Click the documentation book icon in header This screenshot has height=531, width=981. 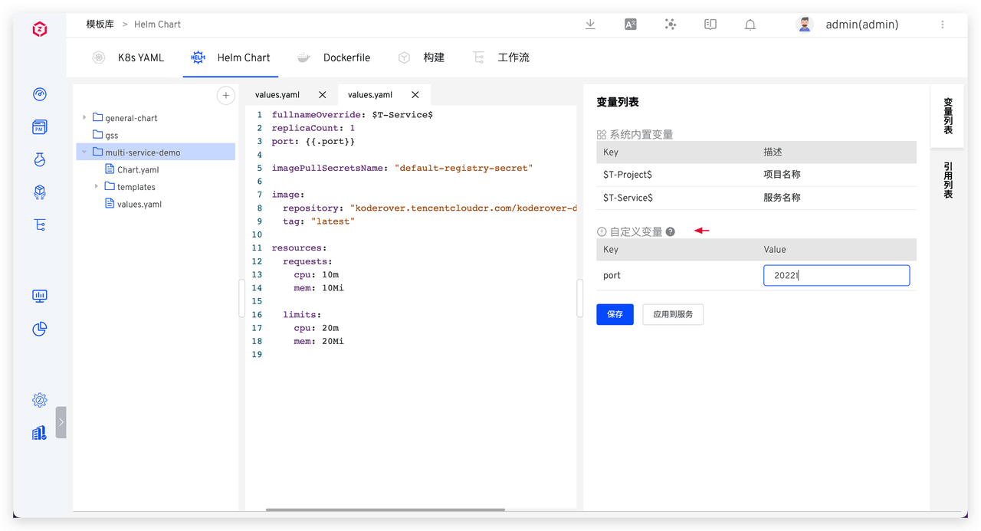coord(710,25)
